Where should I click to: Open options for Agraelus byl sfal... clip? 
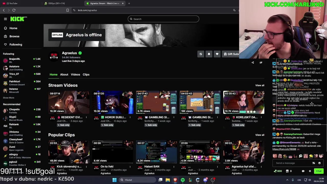[x=261, y=167]
